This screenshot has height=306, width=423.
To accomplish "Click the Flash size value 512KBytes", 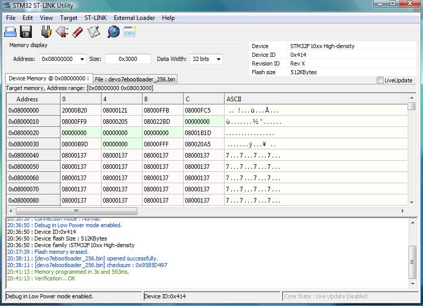I will click(x=304, y=72).
